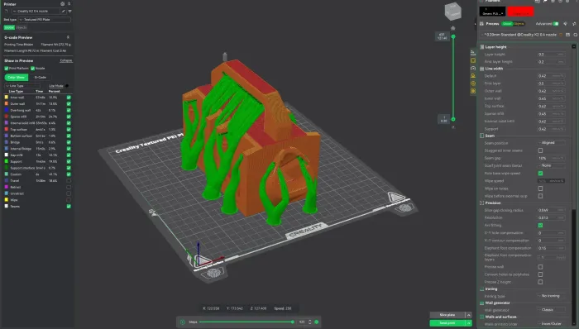Open the Support settings tab icon in sidebar
579x329 pixels.
[473, 75]
